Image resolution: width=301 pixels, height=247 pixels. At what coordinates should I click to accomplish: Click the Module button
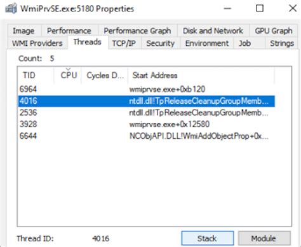[264, 238]
